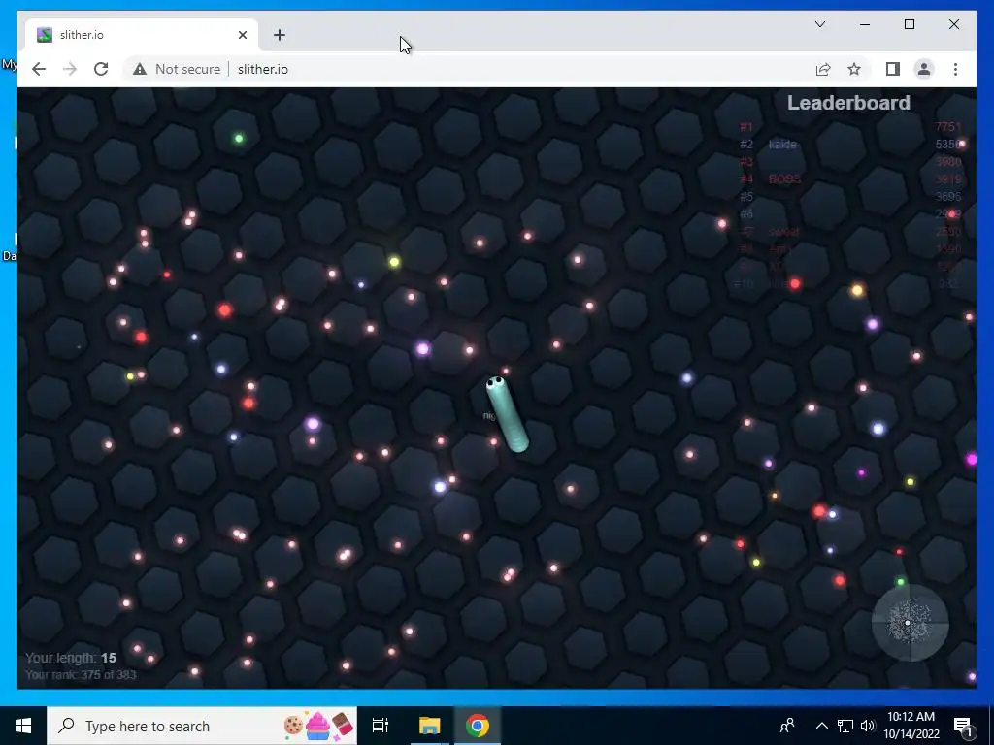Minimize the Chrome window
Image resolution: width=994 pixels, height=745 pixels.
tap(865, 24)
